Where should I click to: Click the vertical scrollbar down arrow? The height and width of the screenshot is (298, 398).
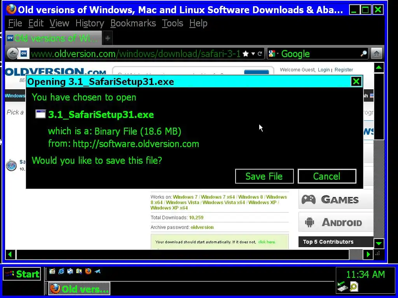(379, 244)
